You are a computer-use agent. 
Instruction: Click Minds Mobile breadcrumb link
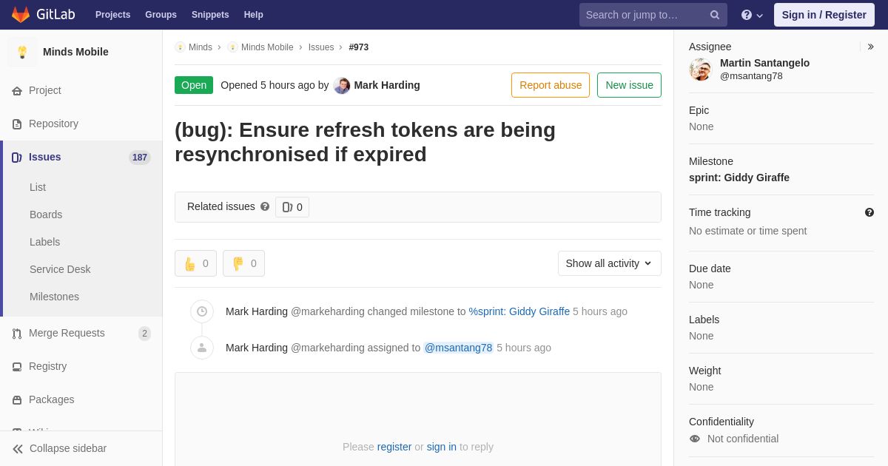point(267,47)
